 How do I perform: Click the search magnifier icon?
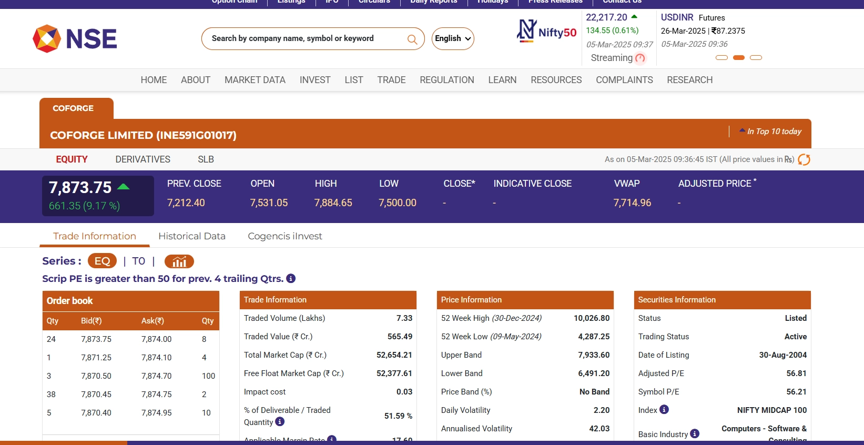point(412,39)
